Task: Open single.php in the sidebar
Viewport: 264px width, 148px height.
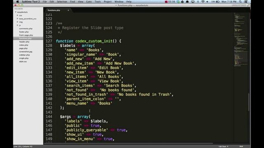Action: click(24, 58)
